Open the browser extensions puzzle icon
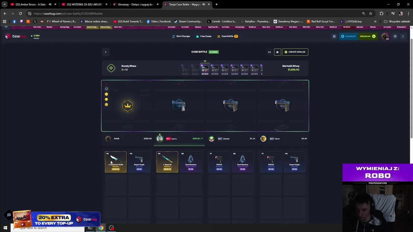Screen dimensions: 413x232 pyautogui.click(x=381, y=14)
